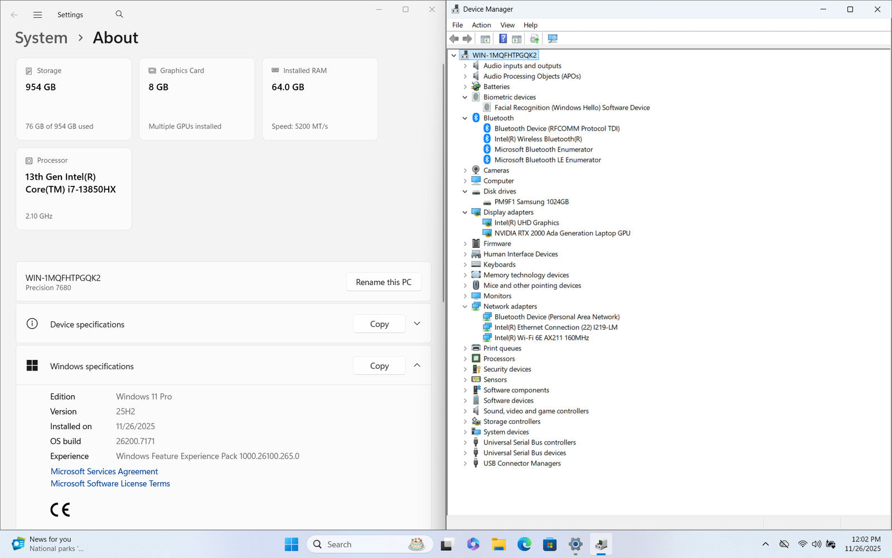
Task: Open Microsoft Edge from the taskbar
Action: 524,544
